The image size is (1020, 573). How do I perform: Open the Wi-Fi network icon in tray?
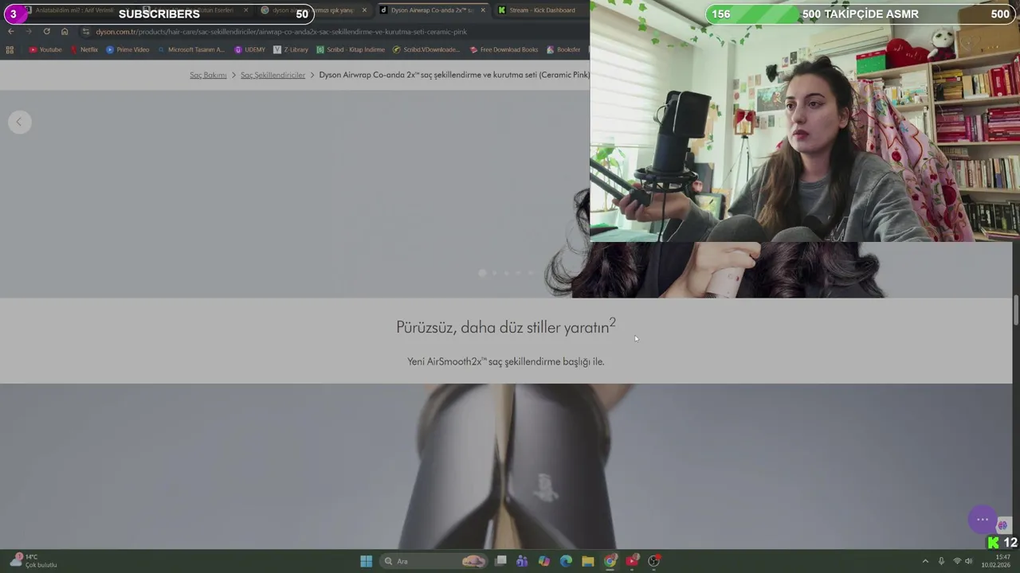[957, 561]
